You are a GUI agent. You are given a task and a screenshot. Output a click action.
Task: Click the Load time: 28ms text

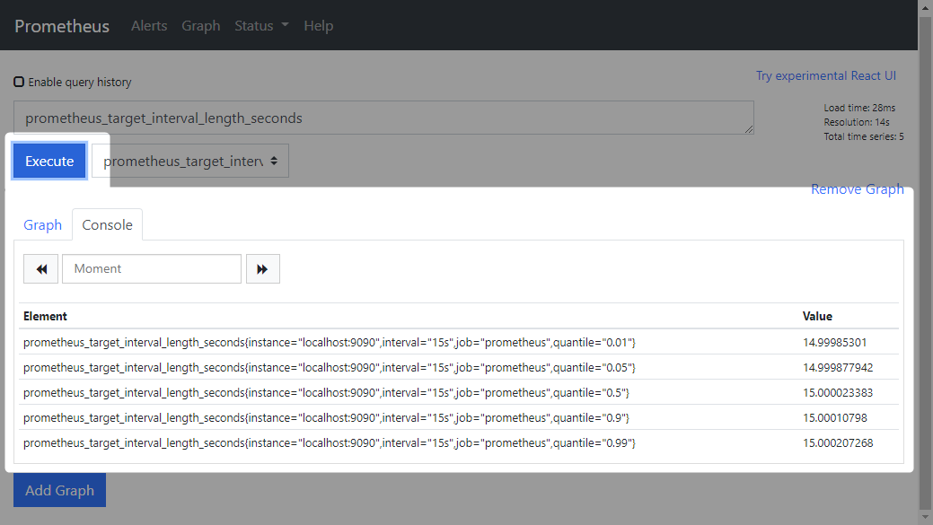859,108
